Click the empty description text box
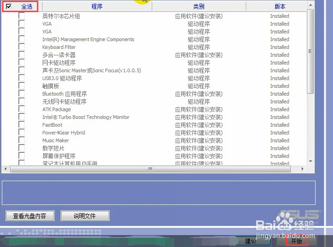The width and height of the screenshot is (333, 247). pos(159,193)
